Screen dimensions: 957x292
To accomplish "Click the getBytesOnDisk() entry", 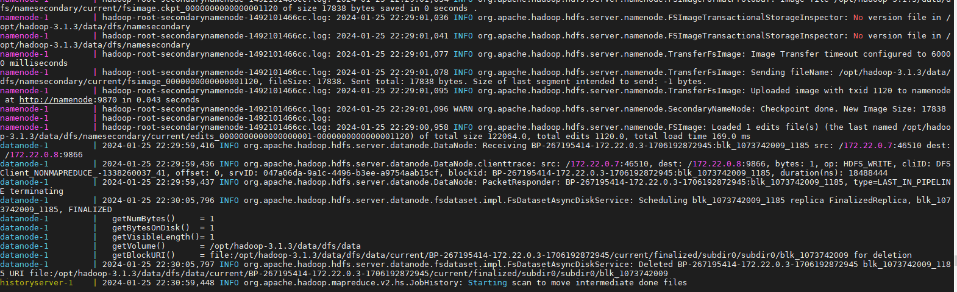I will point(151,228).
